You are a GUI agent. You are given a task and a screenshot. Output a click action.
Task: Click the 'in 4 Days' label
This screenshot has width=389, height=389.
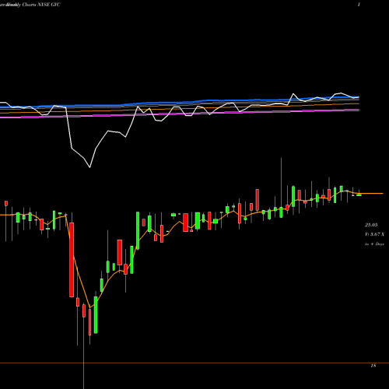click(x=374, y=244)
